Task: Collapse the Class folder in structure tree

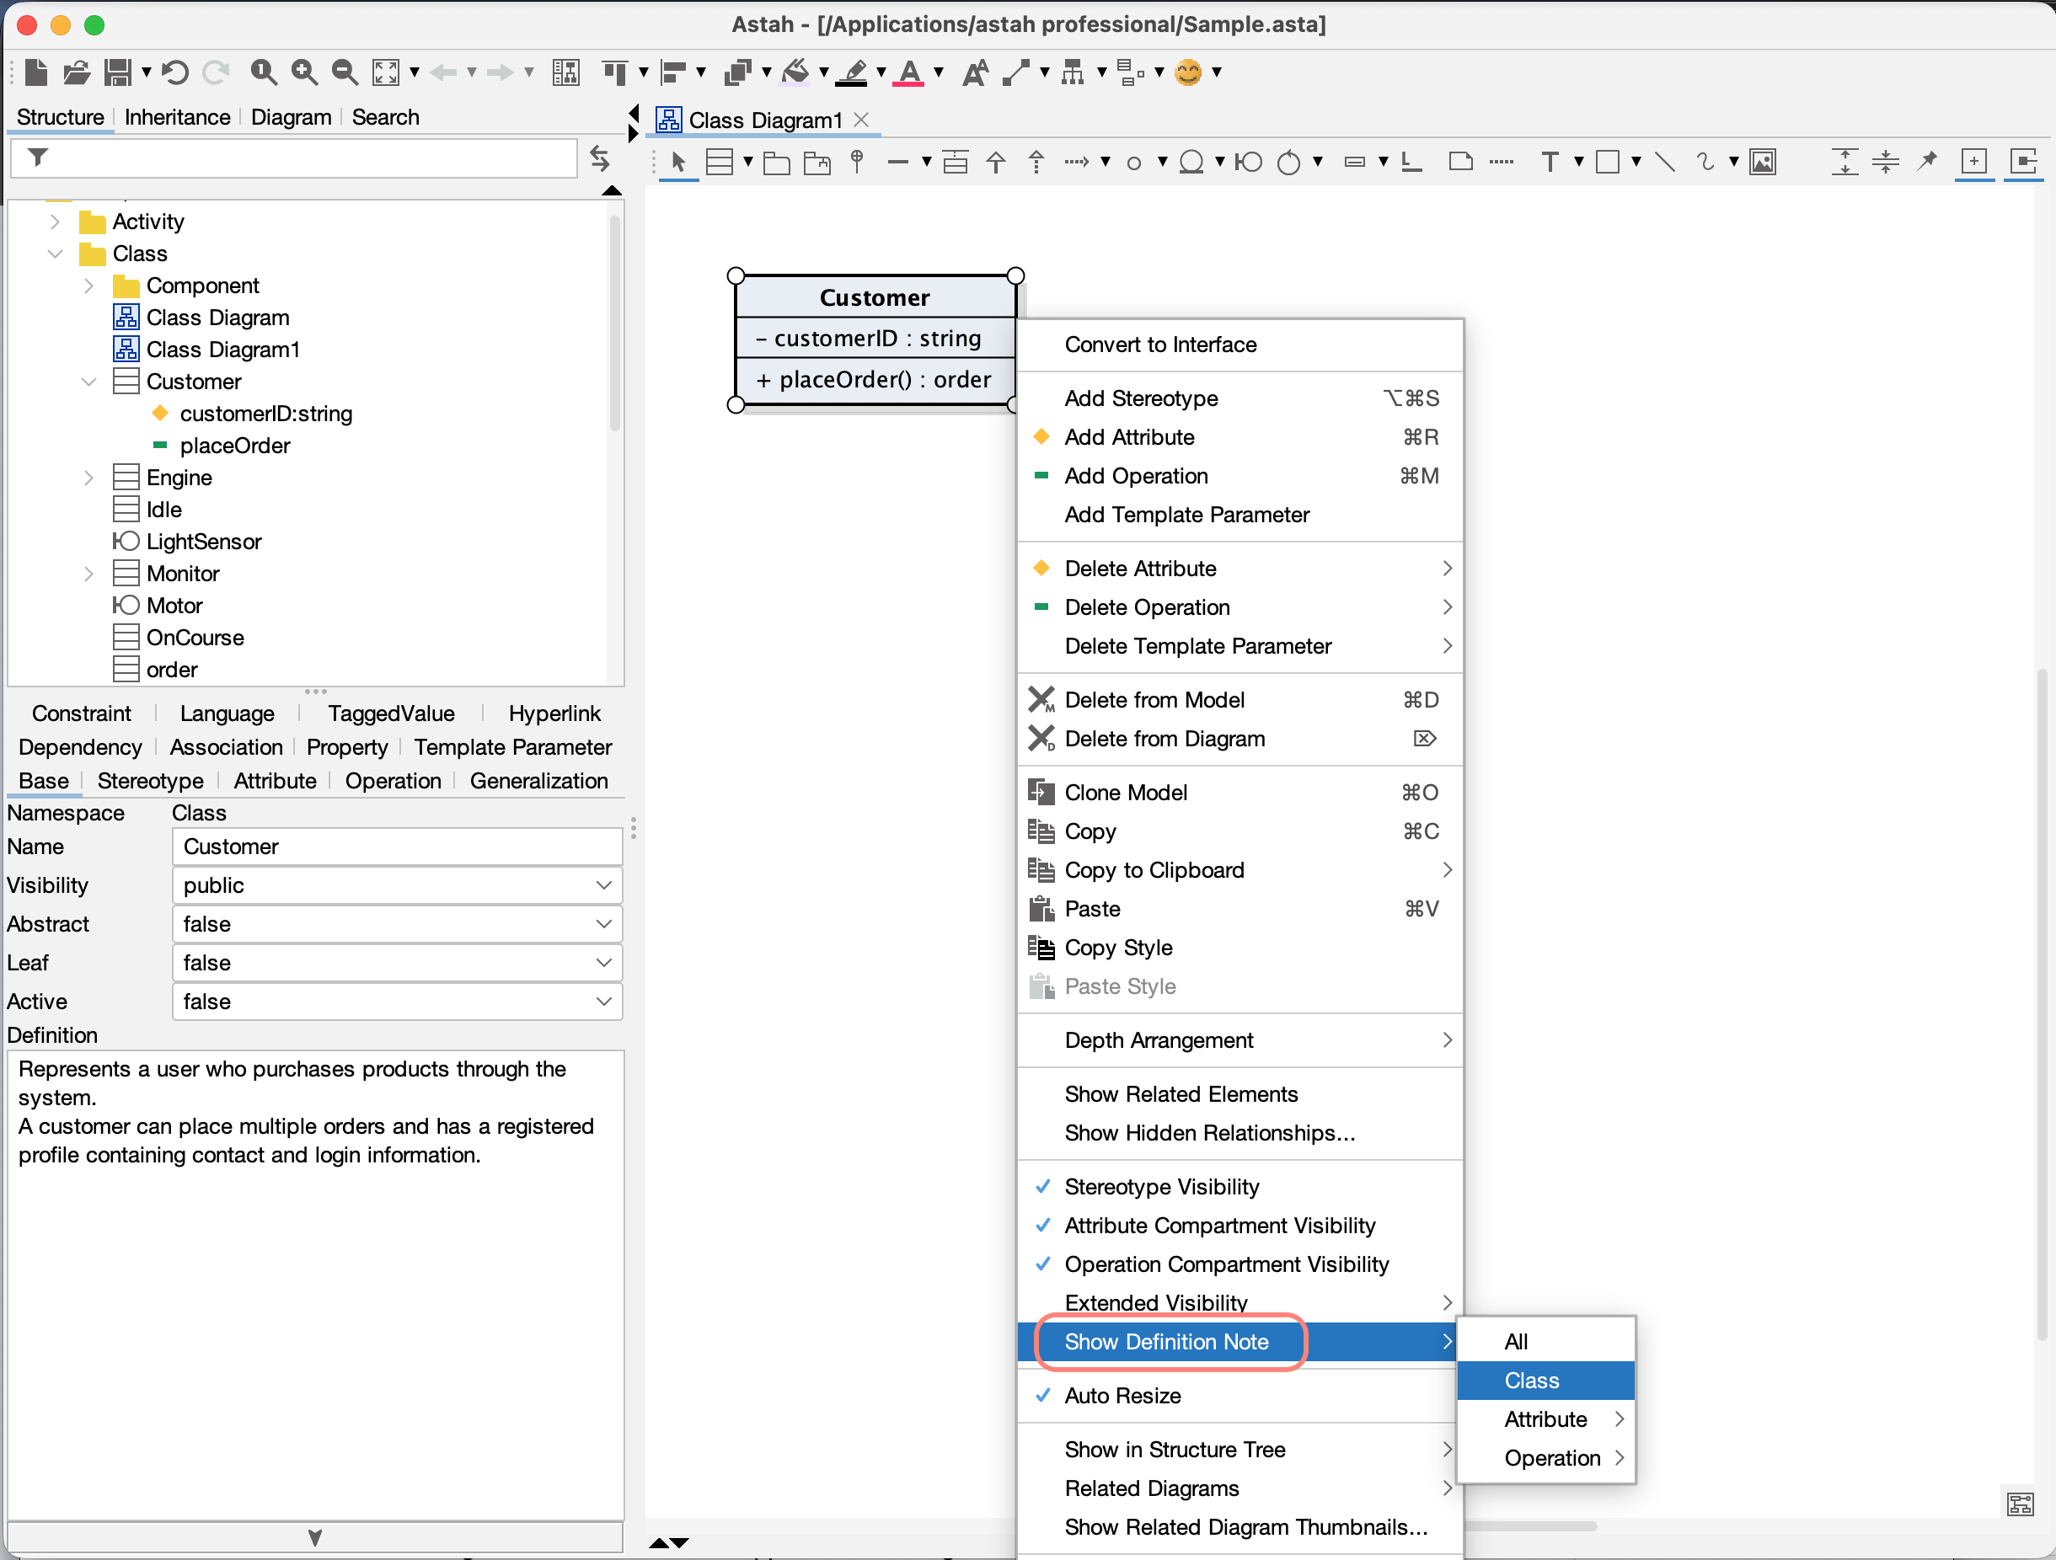Action: click(54, 253)
